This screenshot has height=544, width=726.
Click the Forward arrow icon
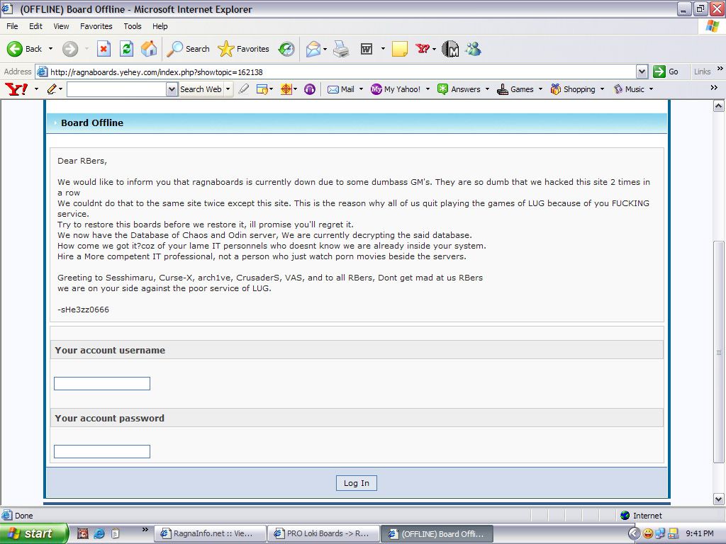click(70, 49)
